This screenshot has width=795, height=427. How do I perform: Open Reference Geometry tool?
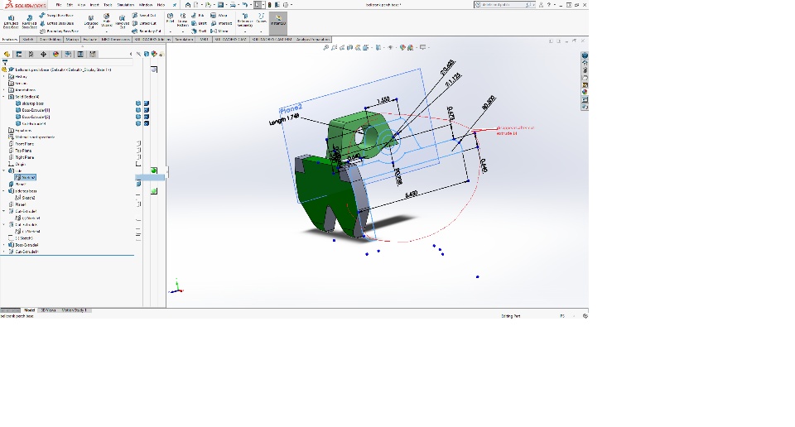245,20
